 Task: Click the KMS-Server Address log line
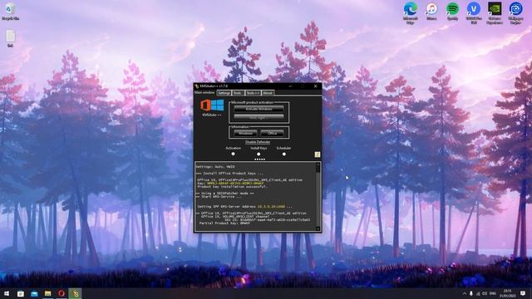click(244, 207)
